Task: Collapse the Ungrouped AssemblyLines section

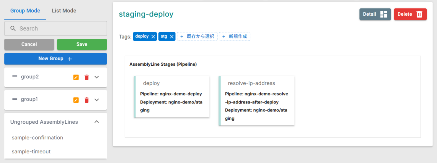Action: (97, 122)
